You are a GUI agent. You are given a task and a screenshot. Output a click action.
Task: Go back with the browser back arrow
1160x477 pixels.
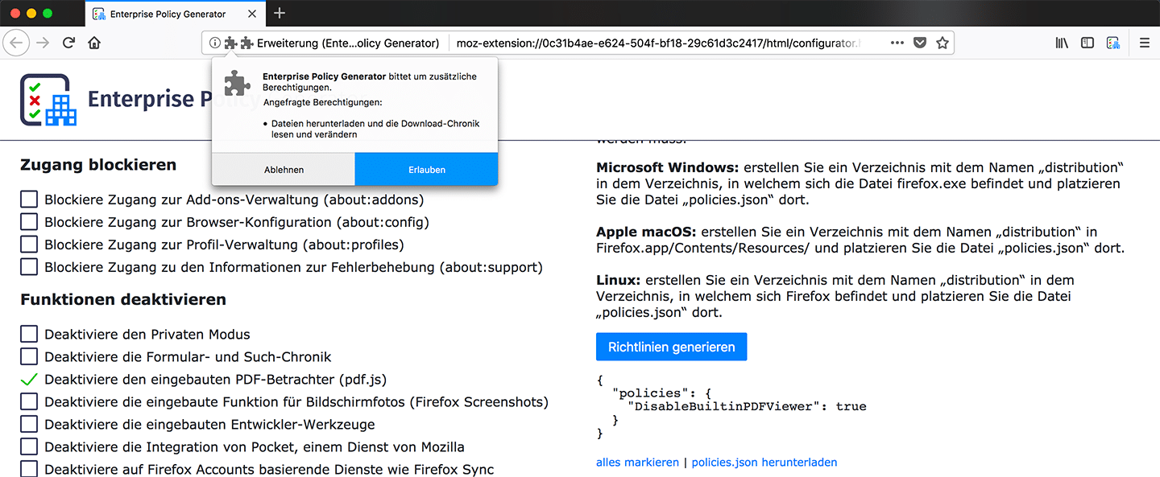(18, 43)
